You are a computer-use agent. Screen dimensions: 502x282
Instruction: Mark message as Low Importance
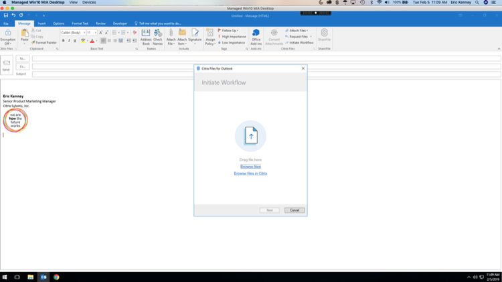point(232,42)
